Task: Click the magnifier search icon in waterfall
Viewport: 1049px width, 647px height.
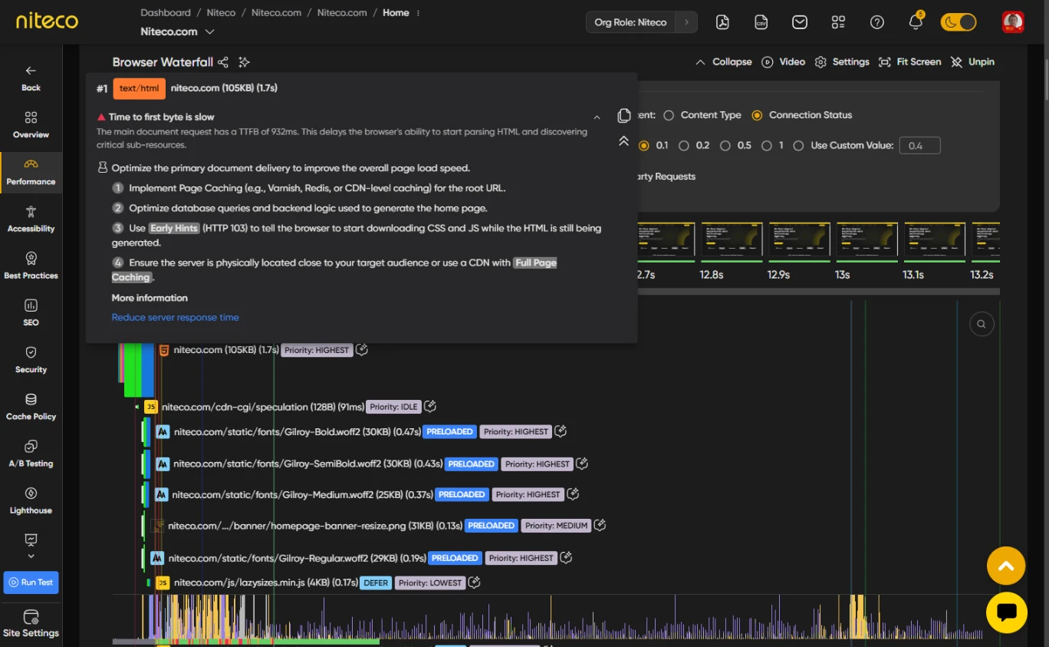Action: (x=981, y=324)
